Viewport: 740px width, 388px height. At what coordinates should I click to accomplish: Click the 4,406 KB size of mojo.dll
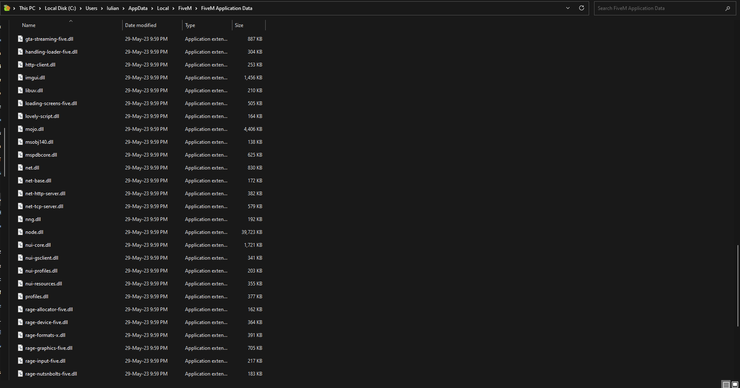click(x=253, y=129)
